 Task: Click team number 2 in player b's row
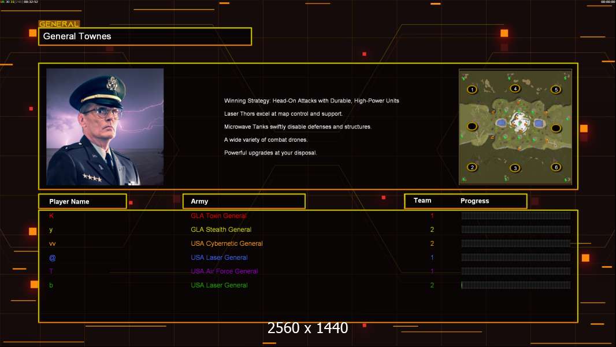432,285
